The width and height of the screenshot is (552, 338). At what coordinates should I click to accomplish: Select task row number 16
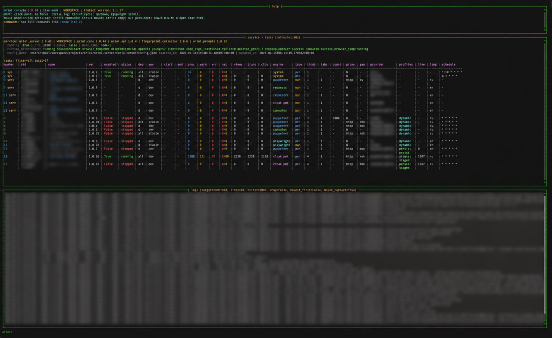pos(233,156)
